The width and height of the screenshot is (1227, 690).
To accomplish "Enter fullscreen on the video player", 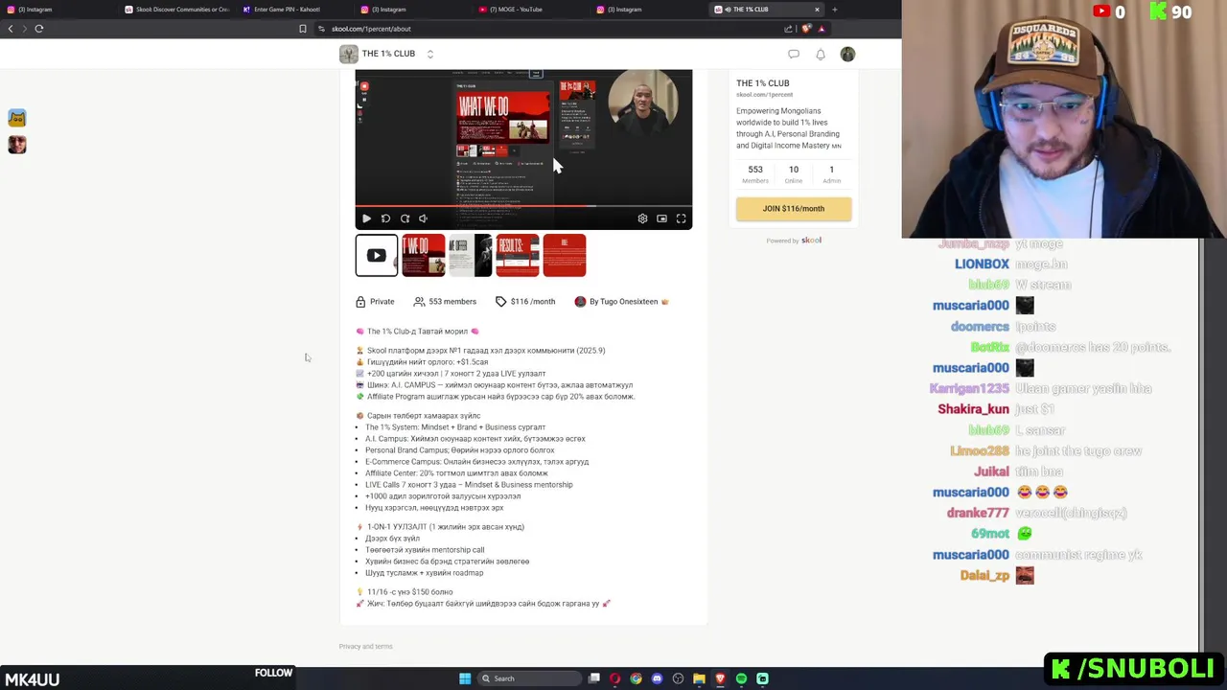I will point(681,218).
